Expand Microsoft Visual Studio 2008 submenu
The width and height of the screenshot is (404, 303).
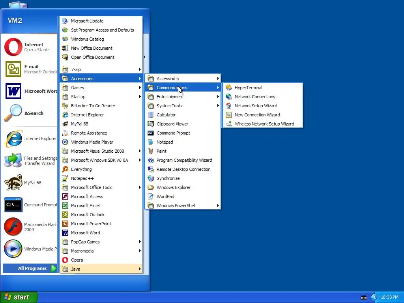pyautogui.click(x=101, y=151)
